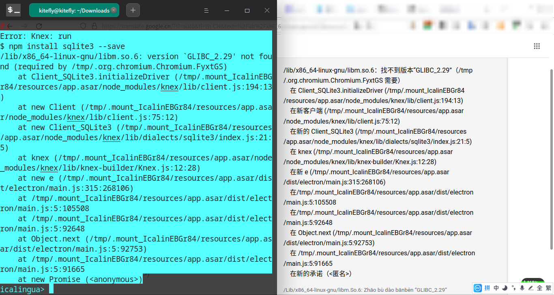Maximize the terminal window
Screen dimensions: 554x295
pos(247,11)
